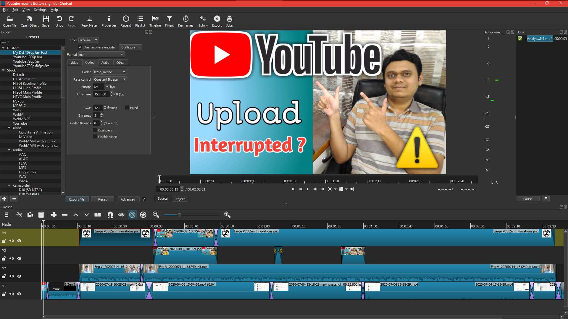This screenshot has width=568, height=319.
Task: Undo the last action
Action: 59,21
